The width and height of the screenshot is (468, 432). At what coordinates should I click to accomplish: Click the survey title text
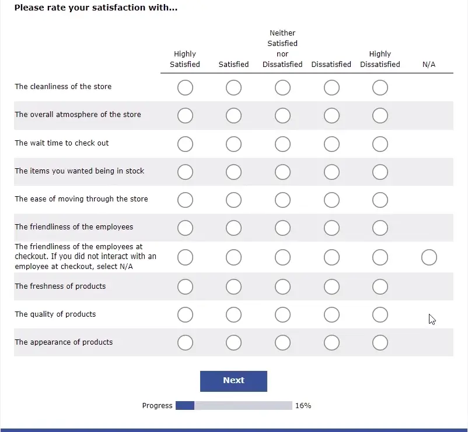(96, 8)
